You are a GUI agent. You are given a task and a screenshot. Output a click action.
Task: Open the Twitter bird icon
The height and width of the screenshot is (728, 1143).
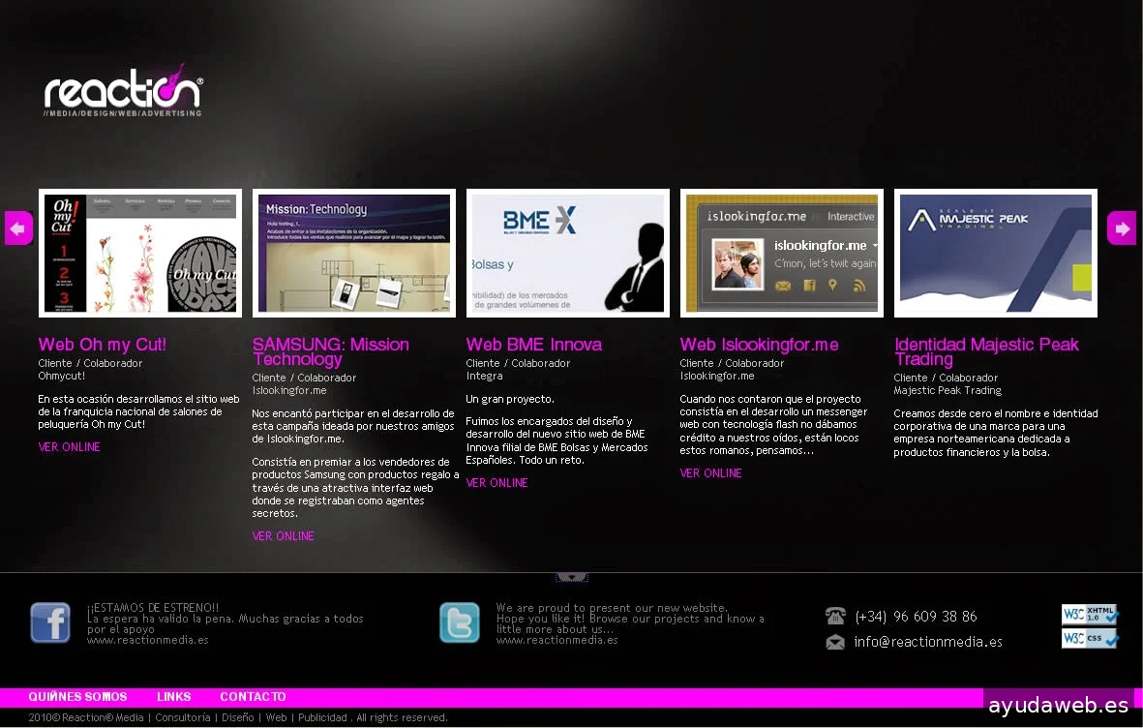tap(459, 622)
